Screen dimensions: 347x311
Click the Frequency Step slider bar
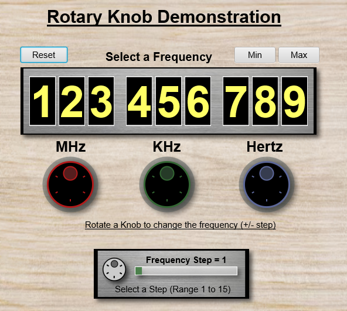coord(186,271)
